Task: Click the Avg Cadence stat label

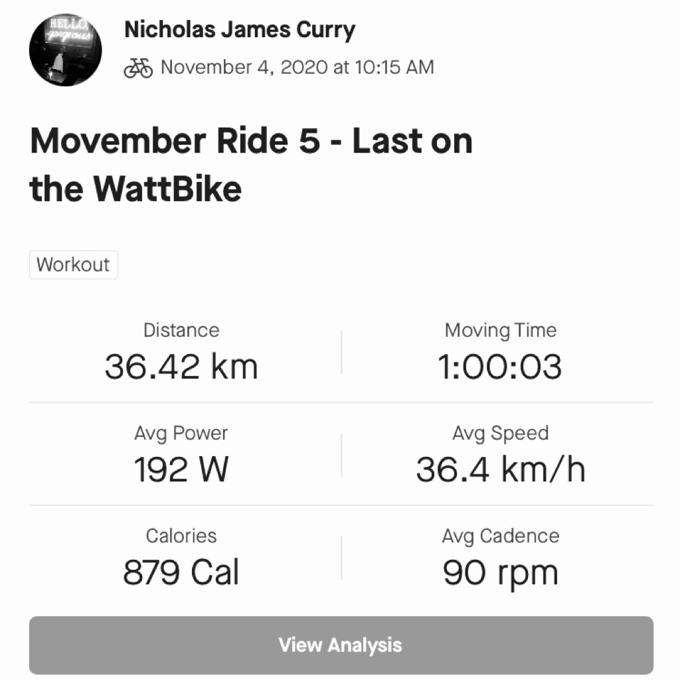Action: (501, 537)
